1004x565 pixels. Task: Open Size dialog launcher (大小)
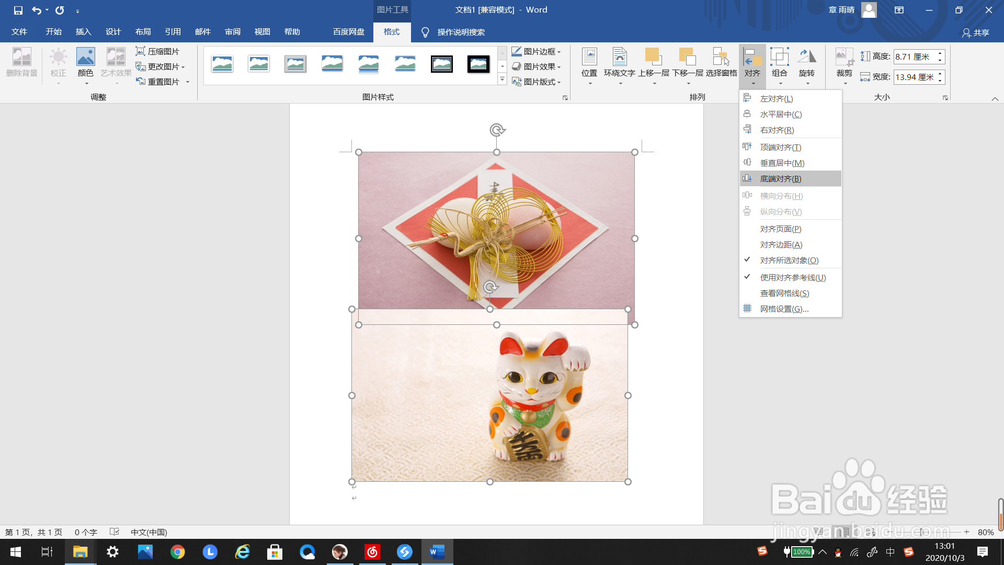[x=945, y=98]
